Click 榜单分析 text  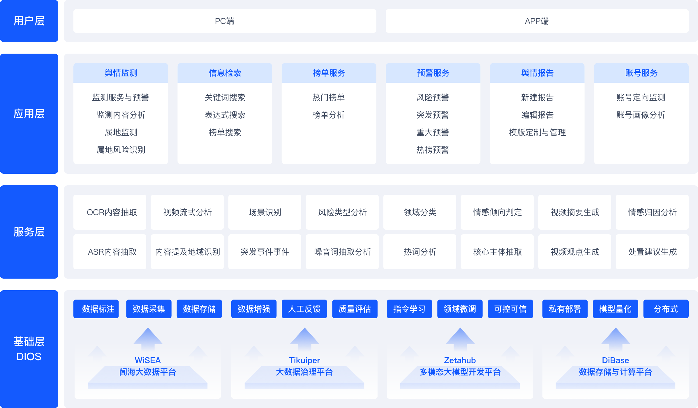[x=329, y=115]
